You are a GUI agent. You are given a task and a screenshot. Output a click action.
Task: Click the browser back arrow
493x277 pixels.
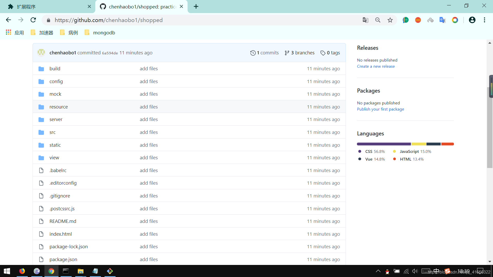8,20
